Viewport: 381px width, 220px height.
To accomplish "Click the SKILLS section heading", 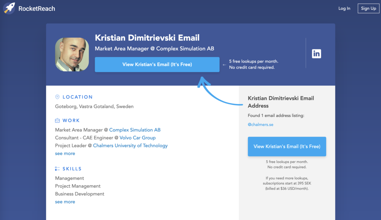I will click(x=72, y=169).
